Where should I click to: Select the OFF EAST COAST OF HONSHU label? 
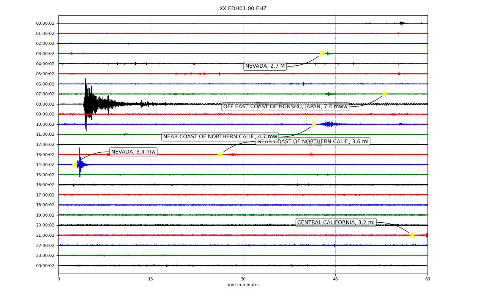286,106
